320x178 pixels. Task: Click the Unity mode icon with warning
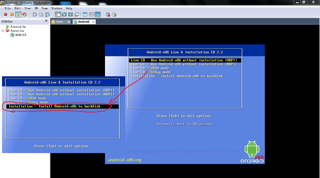coord(77,14)
